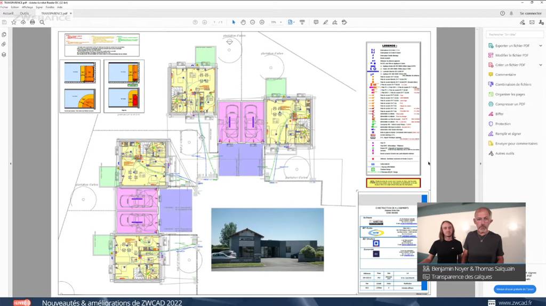Go to previous page arrow icon

(x=195, y=22)
